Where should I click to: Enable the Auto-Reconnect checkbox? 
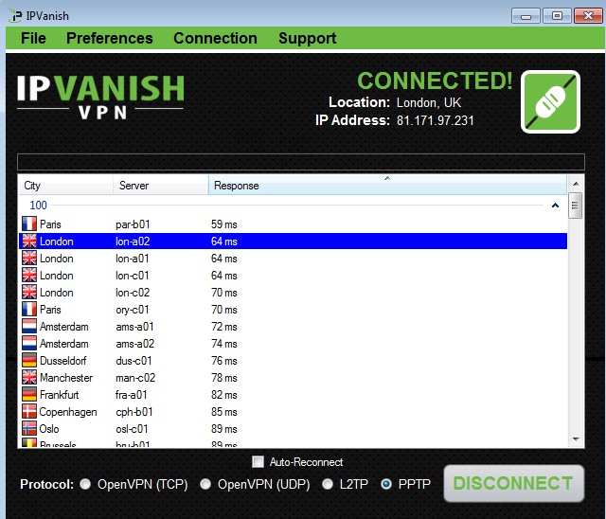(x=258, y=462)
